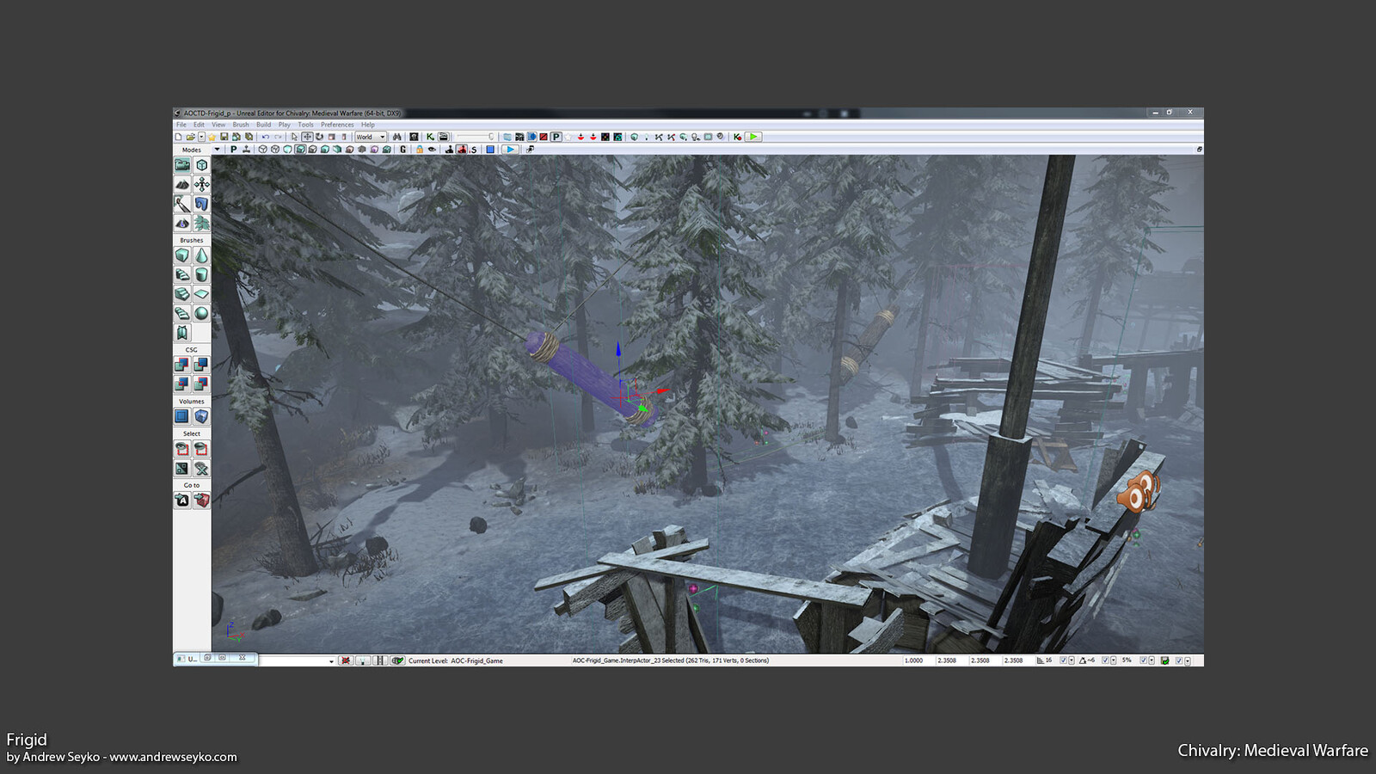Viewport: 1376px width, 774px height.
Task: Select highlighted lit view mode cube
Action: [x=300, y=150]
